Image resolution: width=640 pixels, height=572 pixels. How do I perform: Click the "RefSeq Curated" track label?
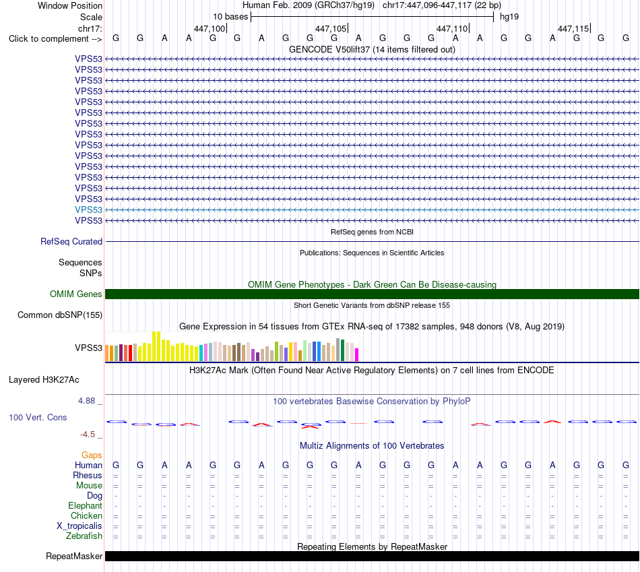pyautogui.click(x=71, y=241)
